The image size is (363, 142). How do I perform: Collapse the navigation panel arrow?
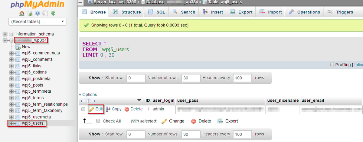(80, 2)
